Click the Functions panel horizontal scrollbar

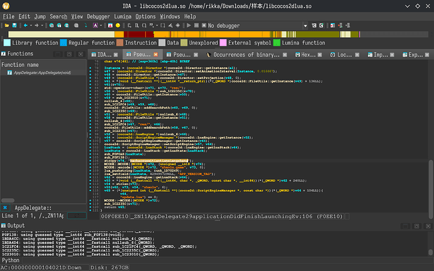[x=8, y=201]
